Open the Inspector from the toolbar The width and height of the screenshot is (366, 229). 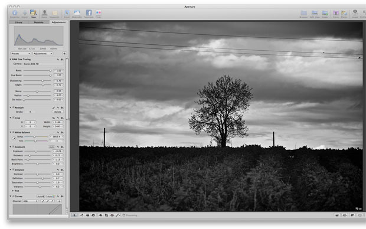[x=15, y=14]
